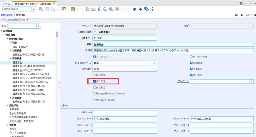The height and width of the screenshot is (137, 256).
Task: Click the 名称 field with 普通預金
Action: 173,45
